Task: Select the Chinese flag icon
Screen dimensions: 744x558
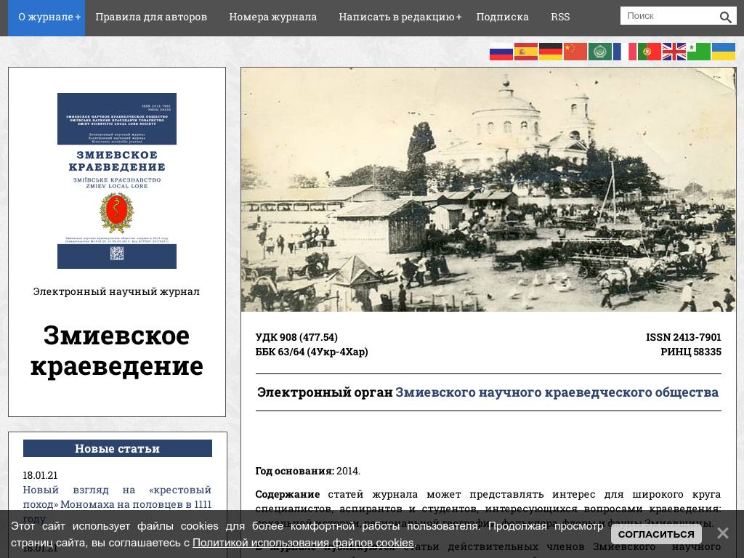Action: click(575, 52)
